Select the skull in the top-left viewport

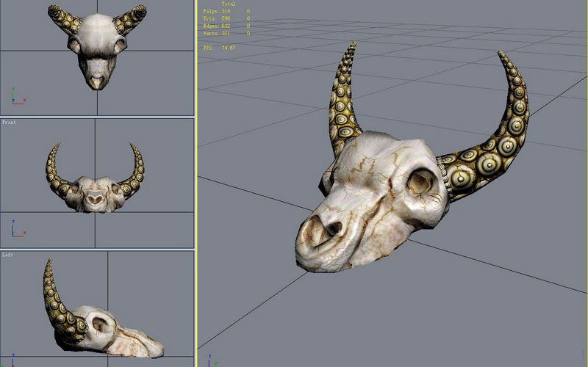96,46
